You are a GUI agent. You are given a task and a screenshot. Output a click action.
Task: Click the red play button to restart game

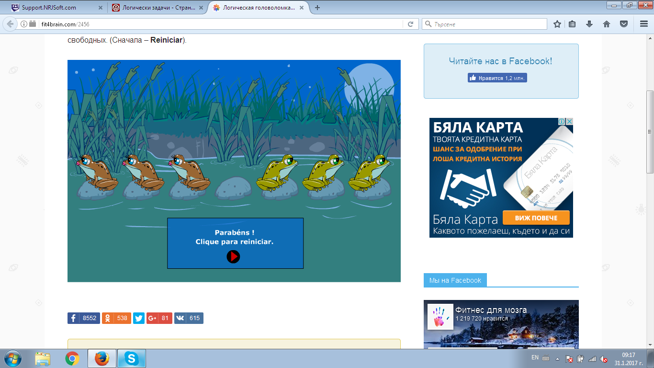(233, 257)
